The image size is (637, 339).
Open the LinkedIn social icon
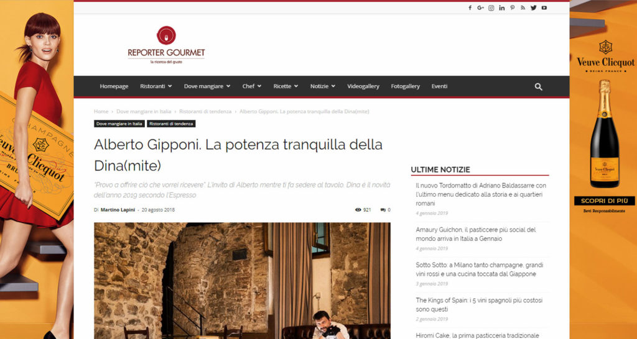point(502,7)
